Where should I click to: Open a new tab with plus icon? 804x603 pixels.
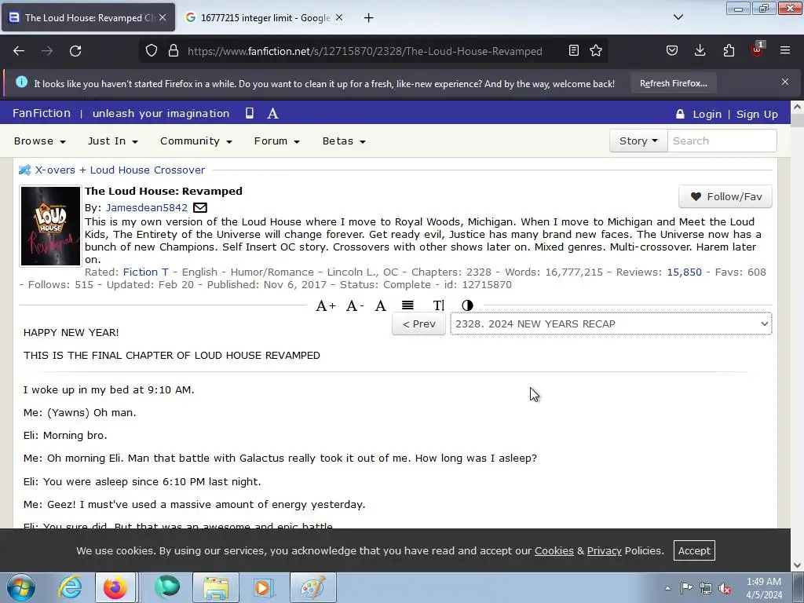click(x=368, y=18)
